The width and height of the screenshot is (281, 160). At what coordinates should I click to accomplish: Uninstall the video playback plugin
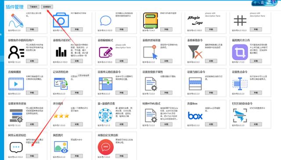point(32,93)
